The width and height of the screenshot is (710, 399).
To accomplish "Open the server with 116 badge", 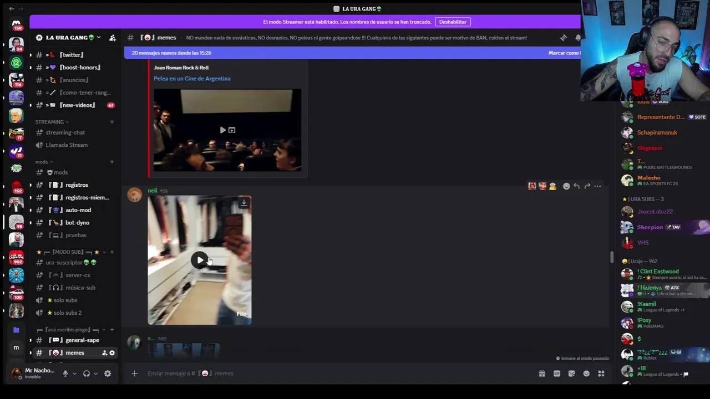I will (x=16, y=80).
